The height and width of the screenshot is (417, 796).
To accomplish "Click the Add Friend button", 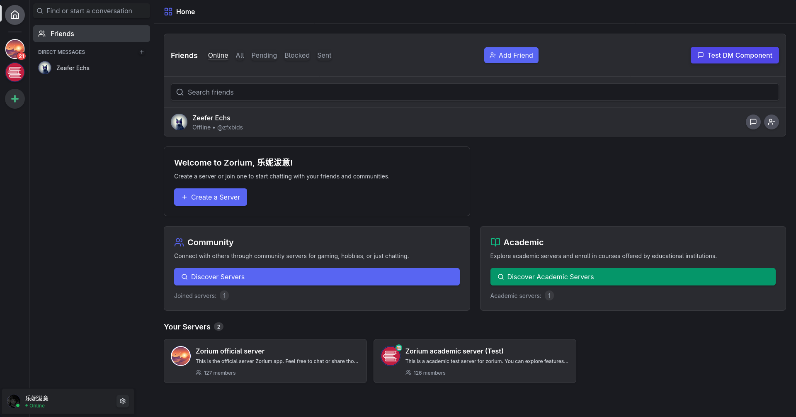I will click(511, 55).
